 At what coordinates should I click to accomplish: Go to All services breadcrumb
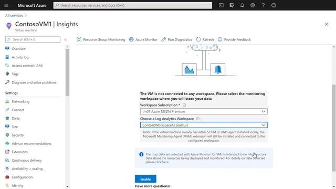pyautogui.click(x=14, y=15)
